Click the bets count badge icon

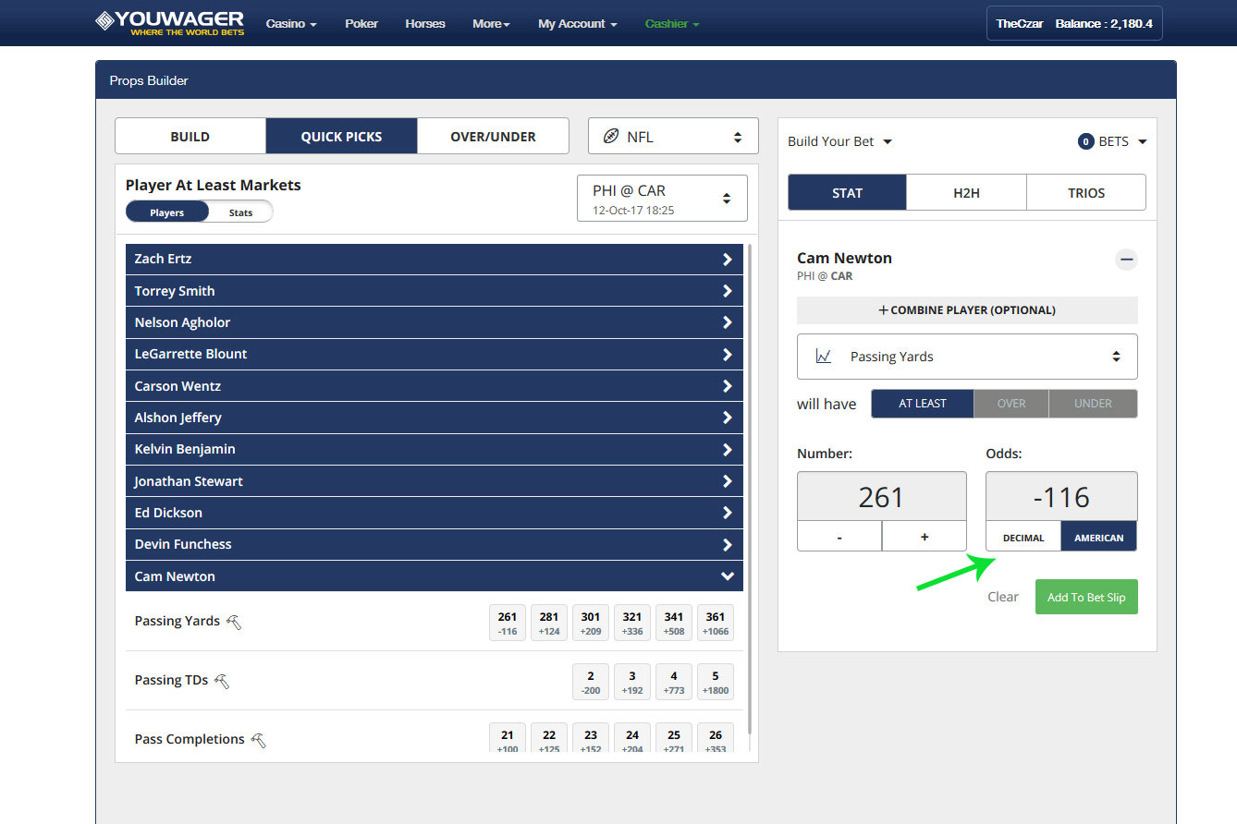[x=1086, y=141]
